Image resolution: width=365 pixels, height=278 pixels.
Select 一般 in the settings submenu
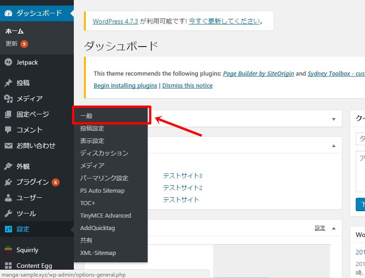click(x=111, y=116)
